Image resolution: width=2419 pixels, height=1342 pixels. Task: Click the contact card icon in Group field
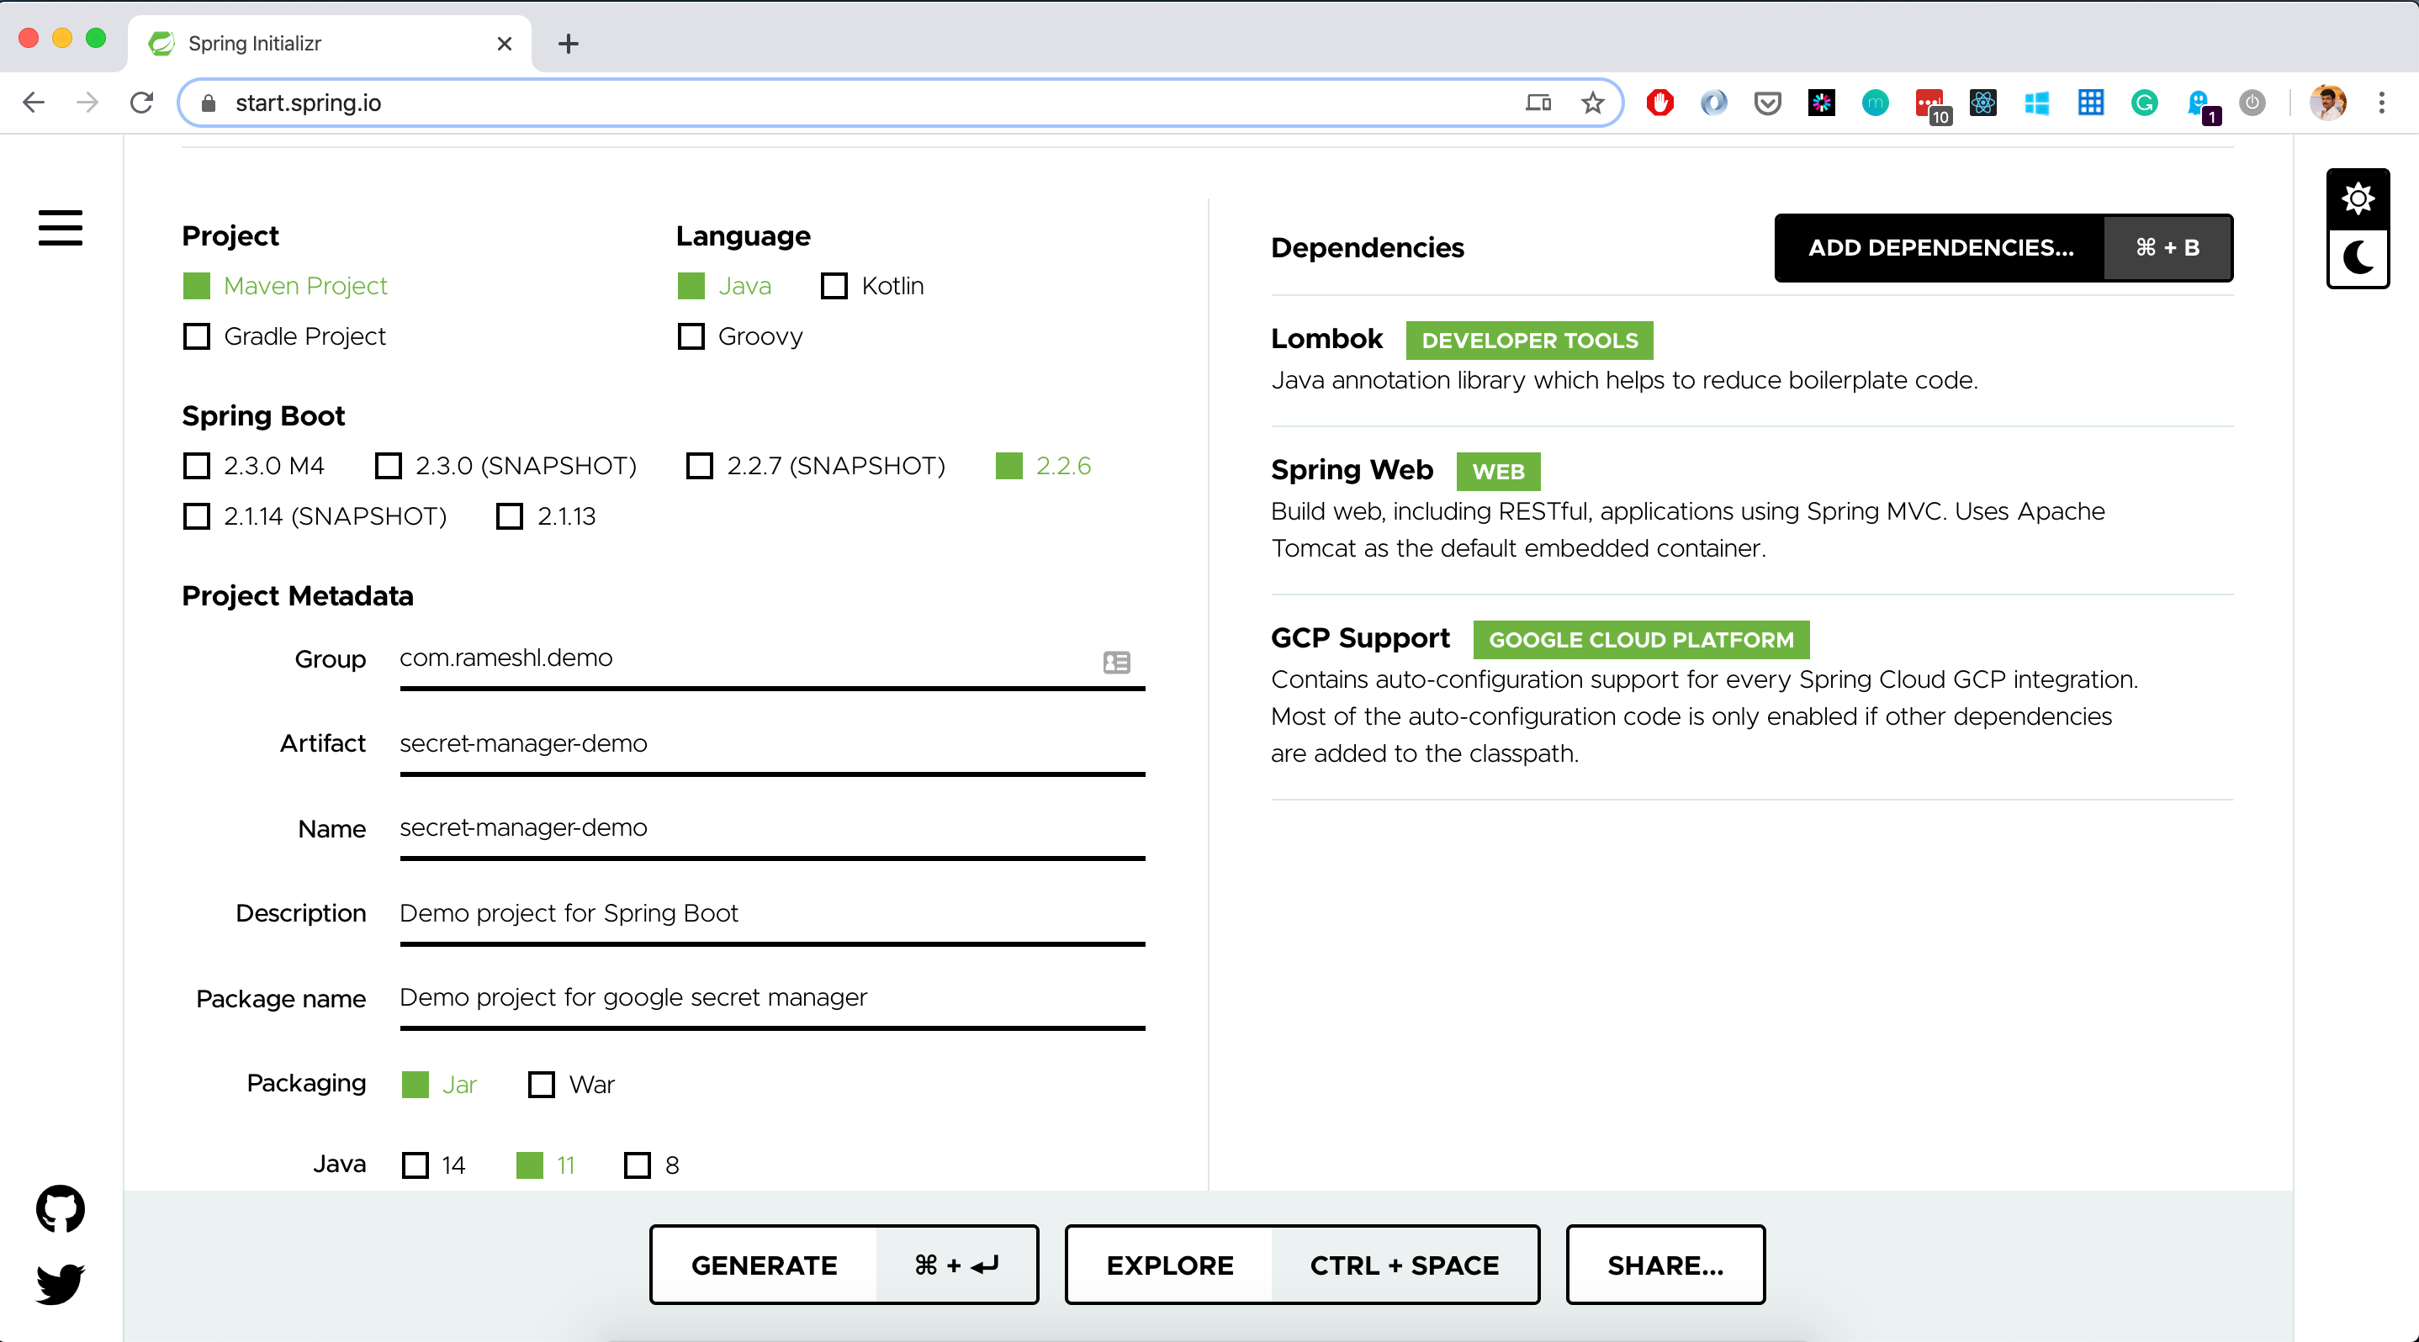point(1116,663)
